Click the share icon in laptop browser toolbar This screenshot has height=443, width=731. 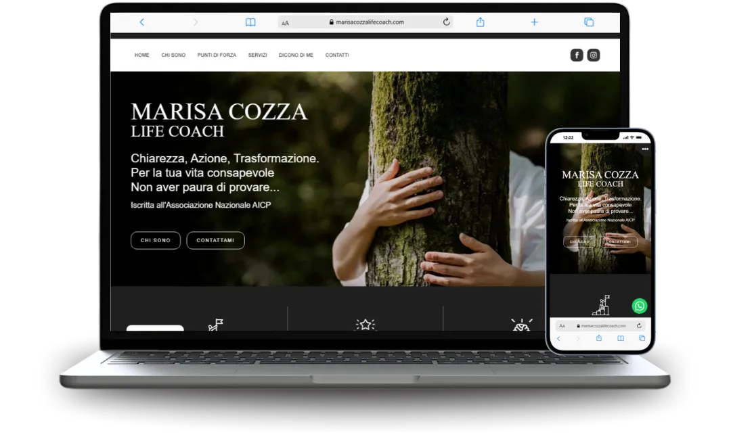tap(480, 22)
